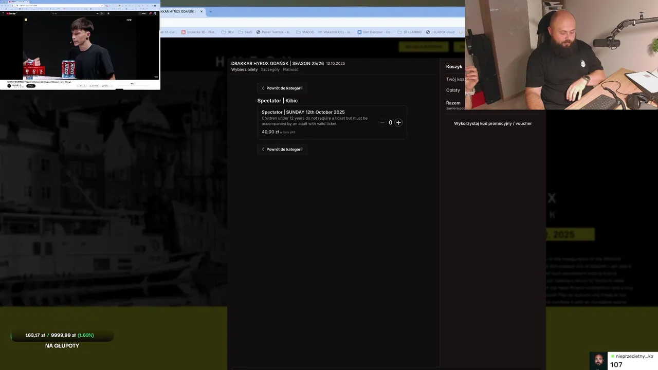Click DRAKKAR HYROX GDAŃSK SEASON 25/26 heading

(x=278, y=63)
